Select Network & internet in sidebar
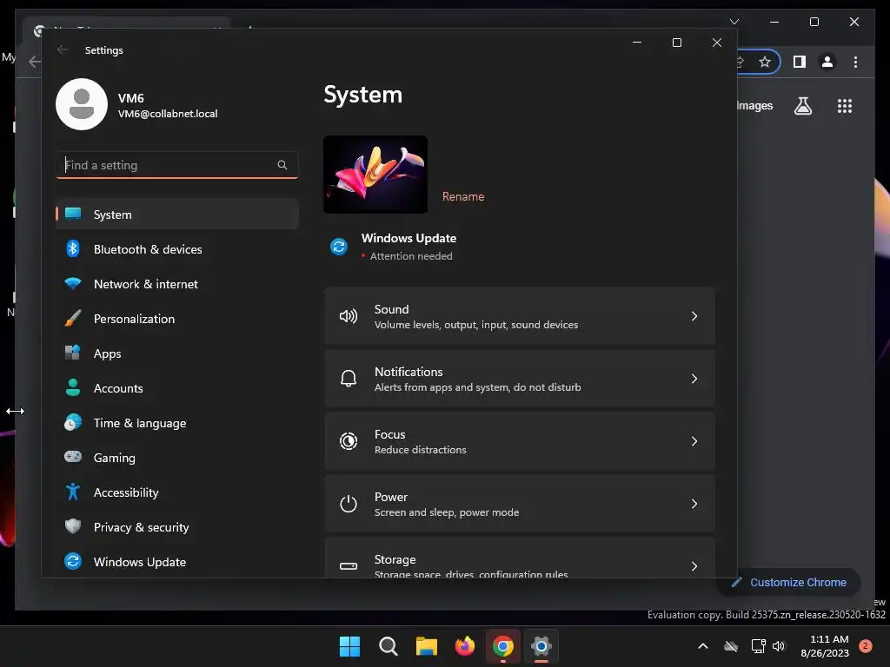890x667 pixels. pos(177,284)
